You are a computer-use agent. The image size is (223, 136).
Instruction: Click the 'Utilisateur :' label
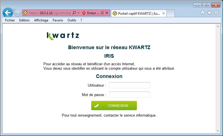(97, 85)
